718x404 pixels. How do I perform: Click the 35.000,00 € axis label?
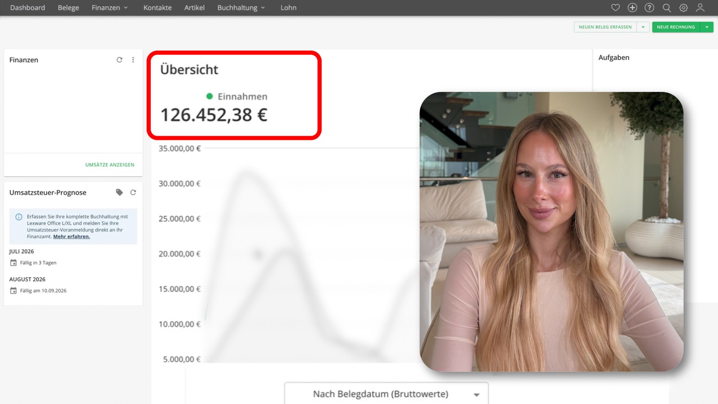[x=179, y=149]
